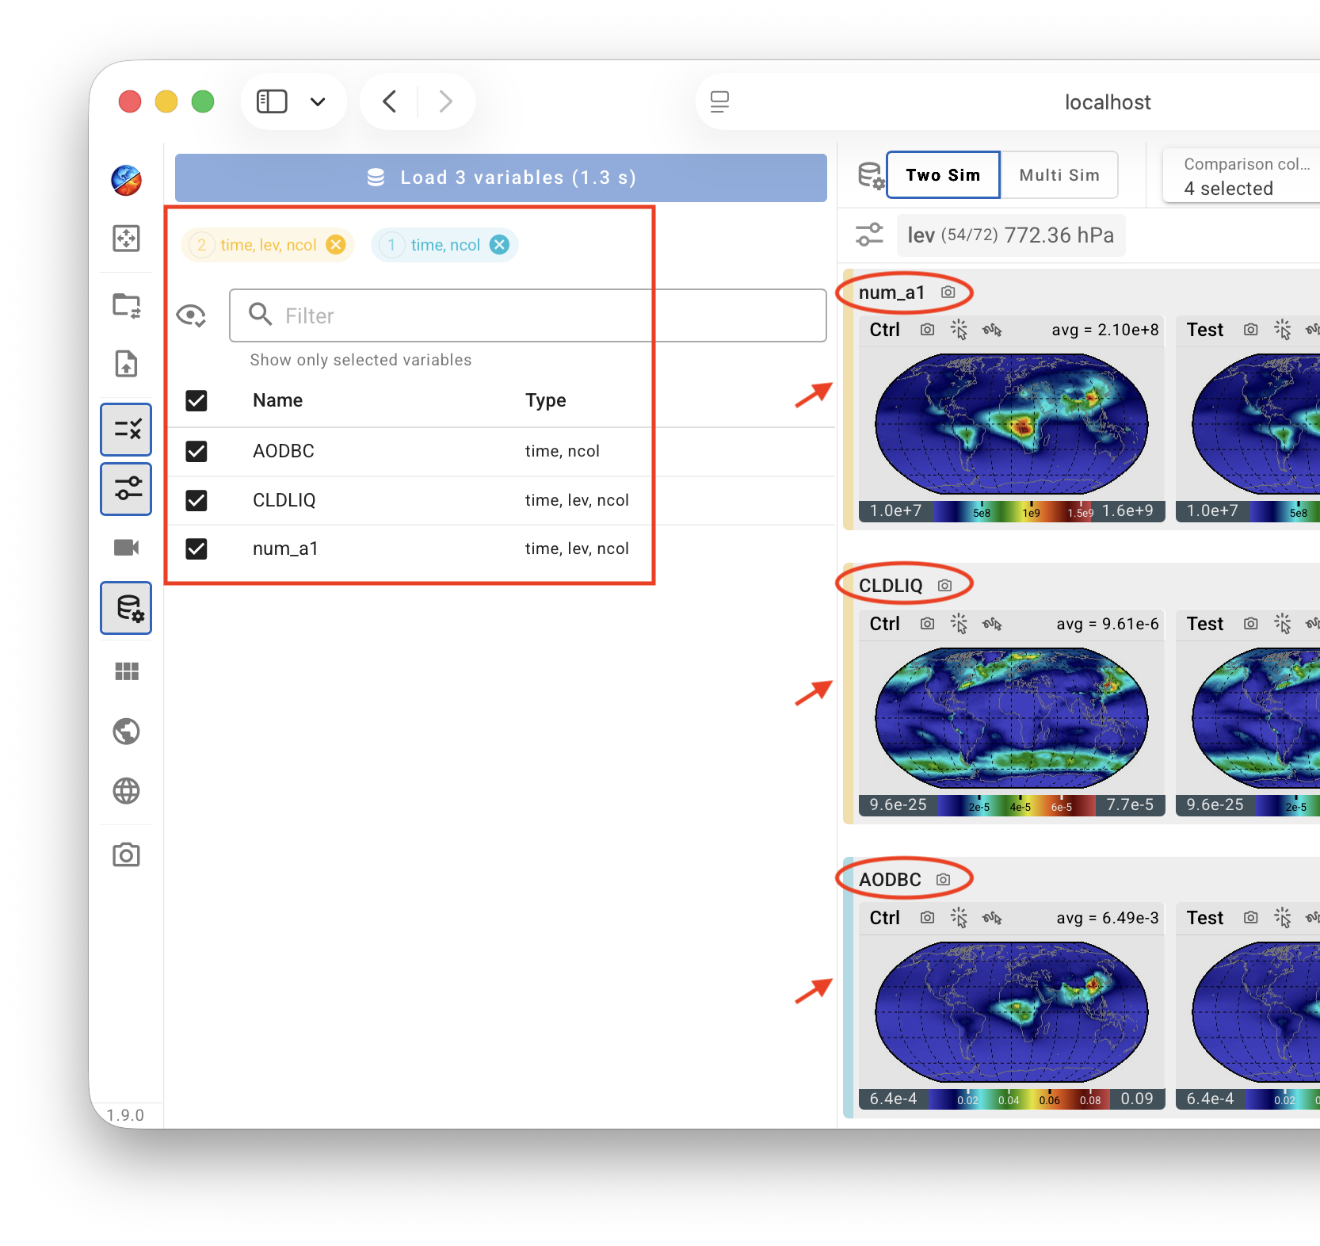Click Load 3 variables button
The height and width of the screenshot is (1246, 1320).
(x=501, y=178)
